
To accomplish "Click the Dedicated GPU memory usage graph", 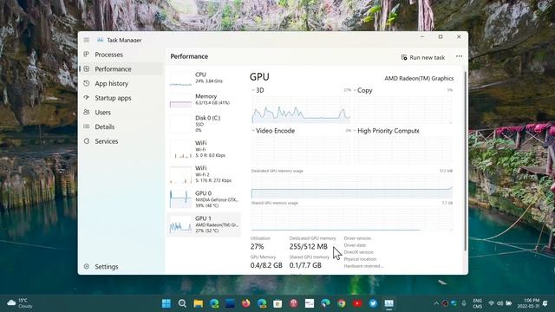I will point(352,186).
